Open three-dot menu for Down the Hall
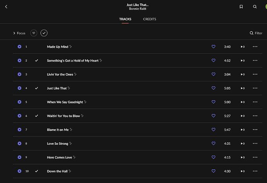This screenshot has height=183, width=267. click(x=255, y=171)
